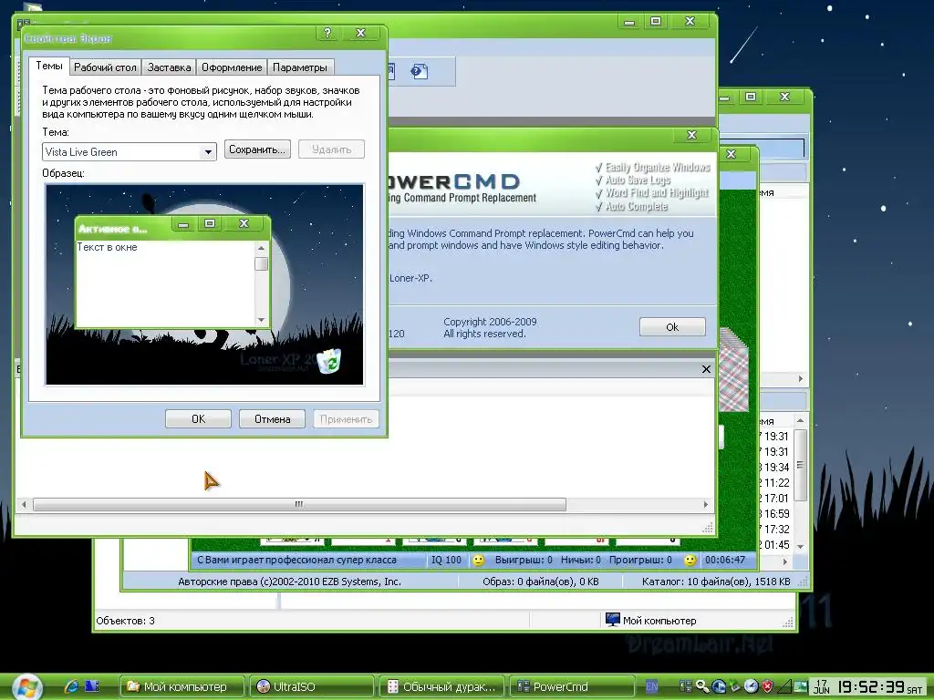
Task: Click the UltraISO file list vertical scrollbar thumb
Action: click(801, 465)
